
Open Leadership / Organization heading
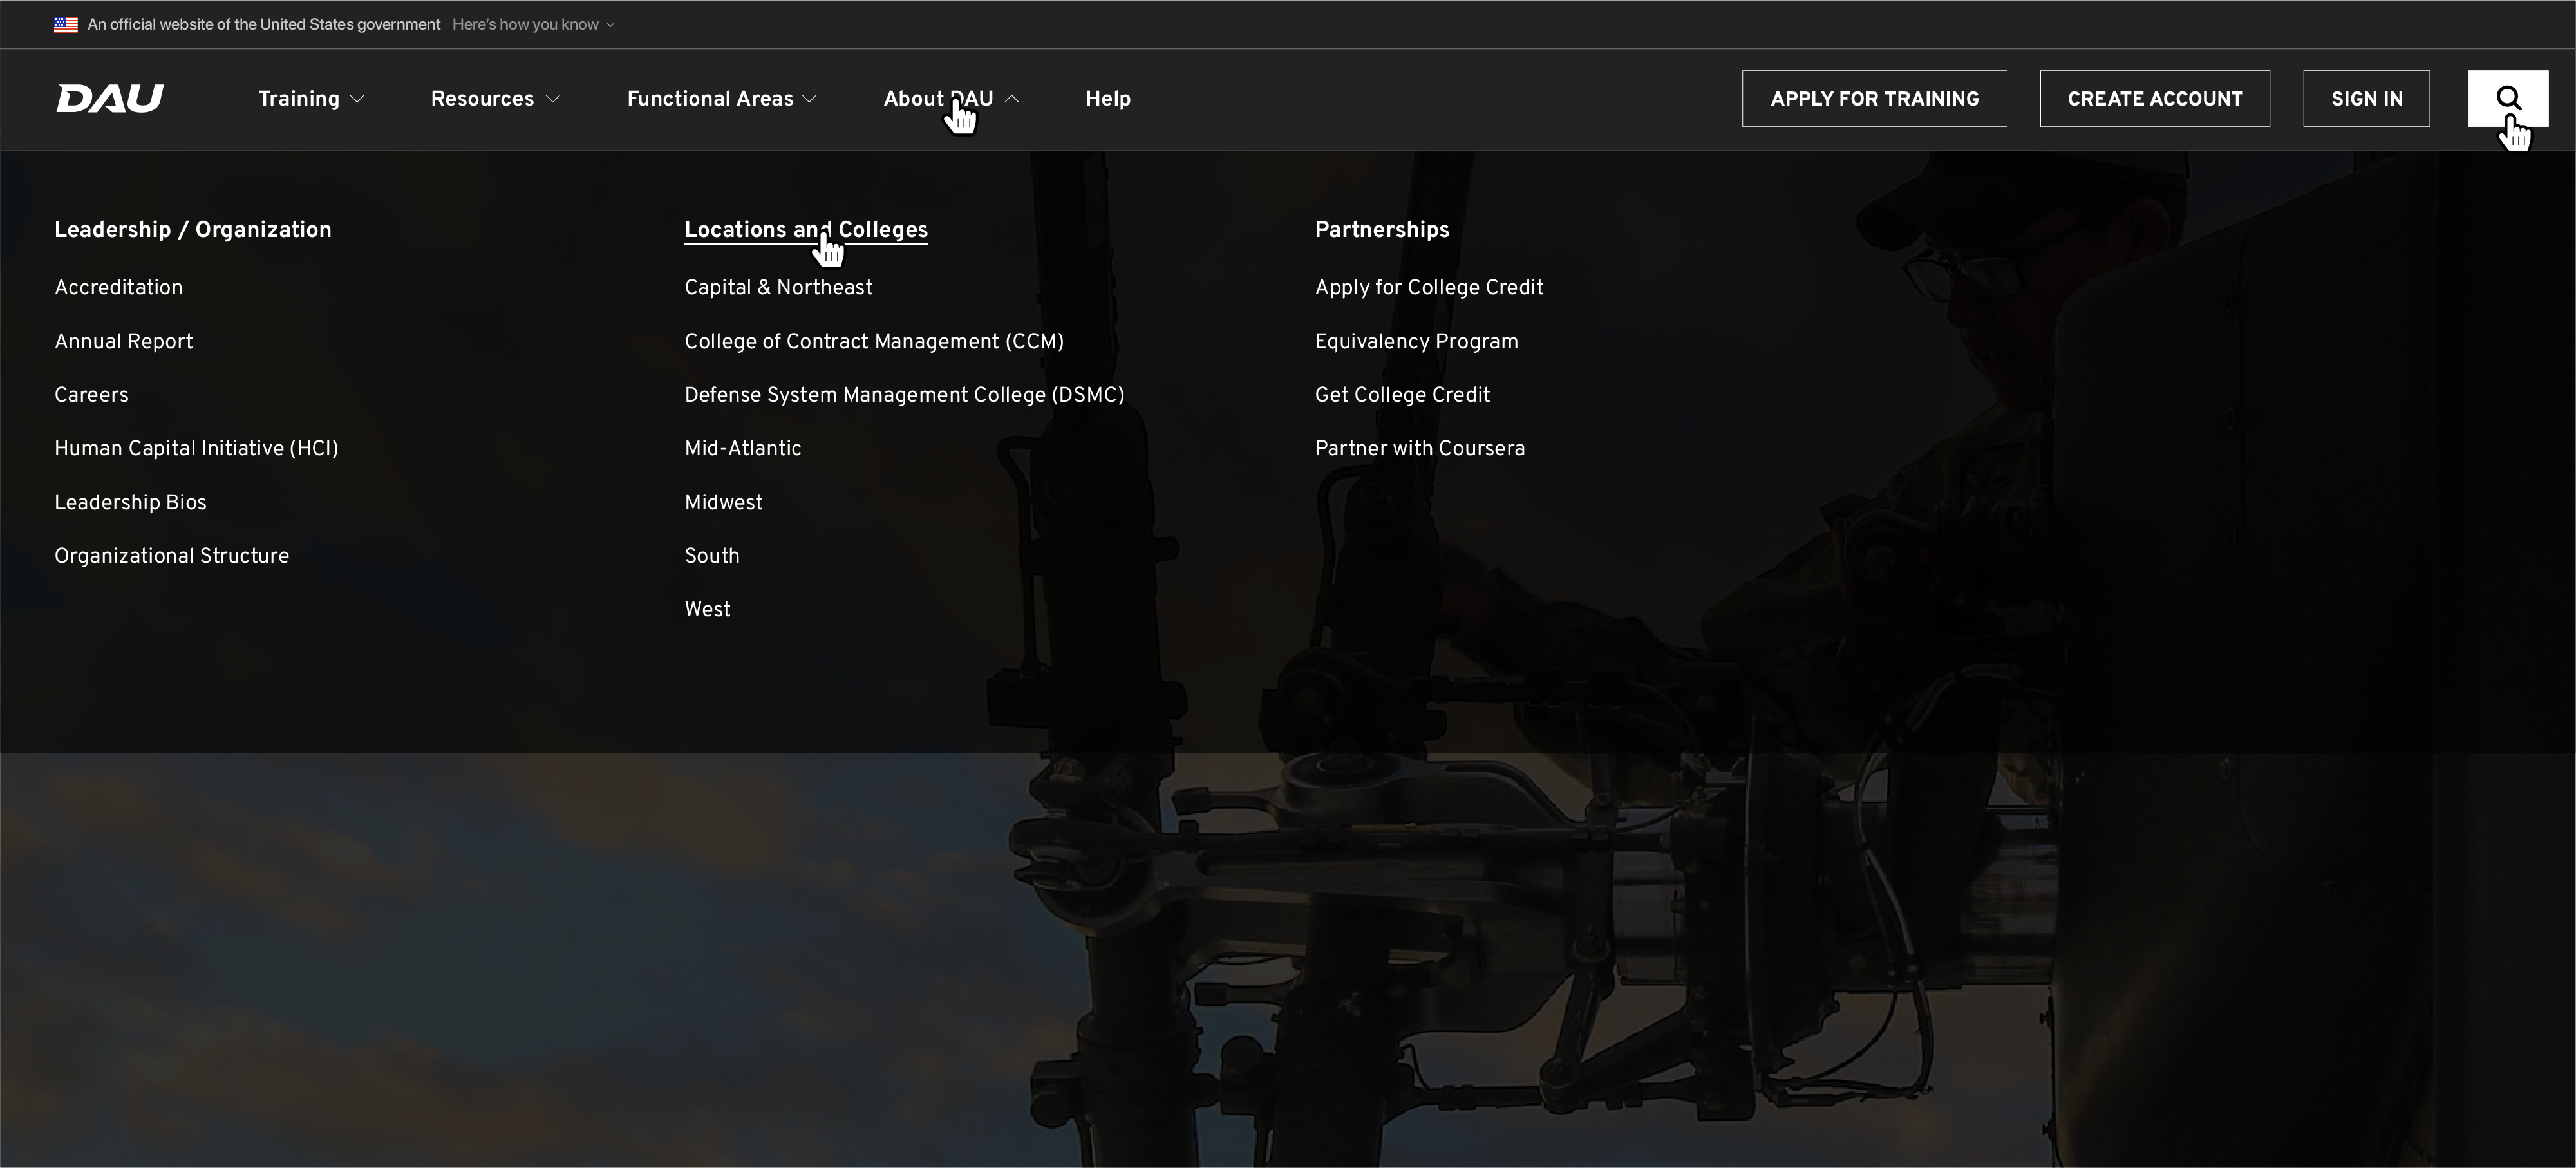(193, 229)
